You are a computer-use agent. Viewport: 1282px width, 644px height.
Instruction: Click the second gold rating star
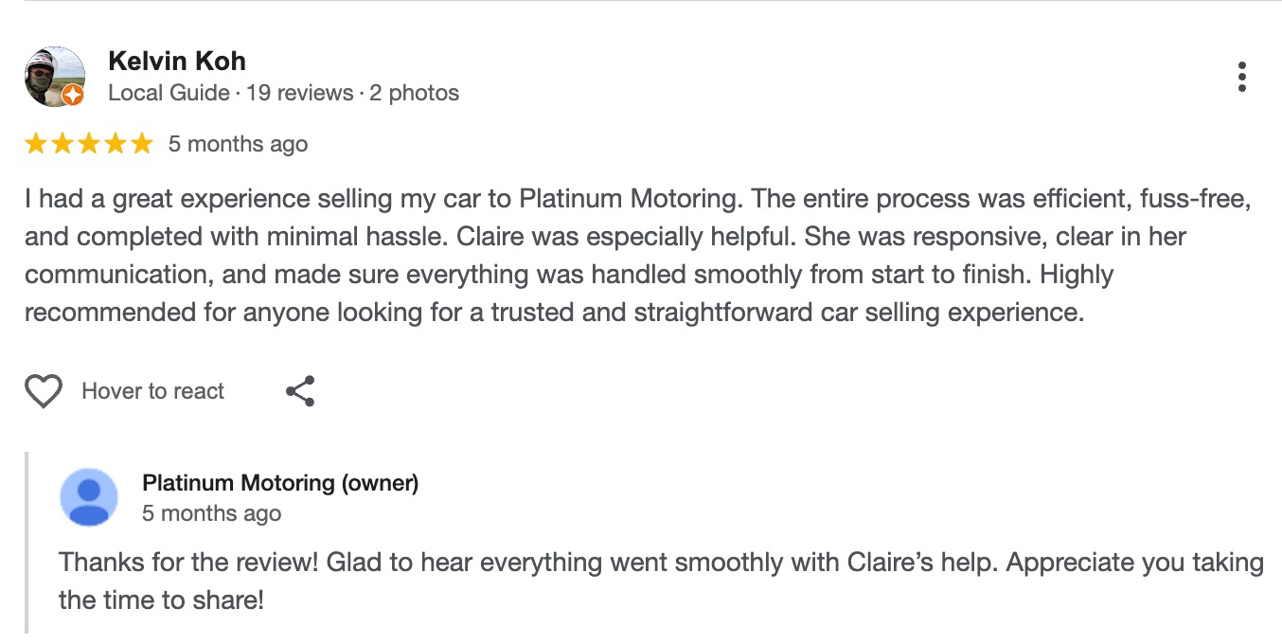point(62,144)
